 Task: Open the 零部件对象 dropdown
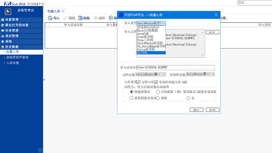(200, 74)
